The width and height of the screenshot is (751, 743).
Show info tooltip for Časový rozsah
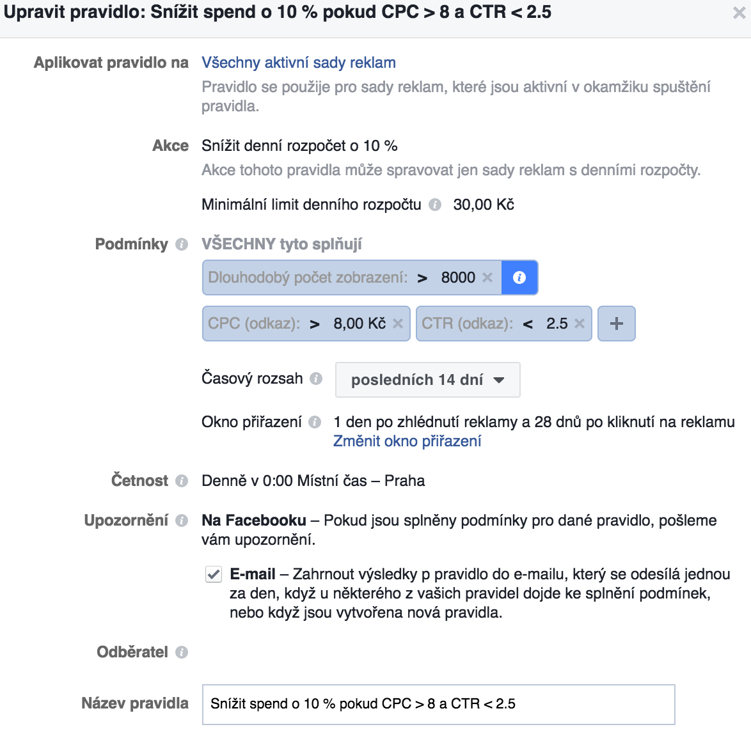pos(316,379)
